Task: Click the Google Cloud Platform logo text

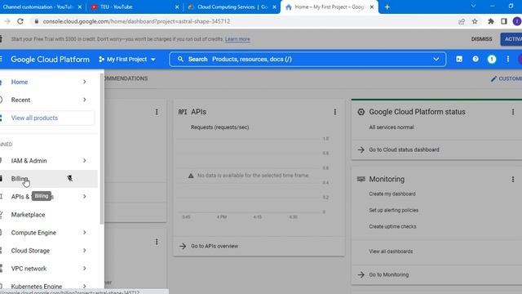Action: click(51, 60)
